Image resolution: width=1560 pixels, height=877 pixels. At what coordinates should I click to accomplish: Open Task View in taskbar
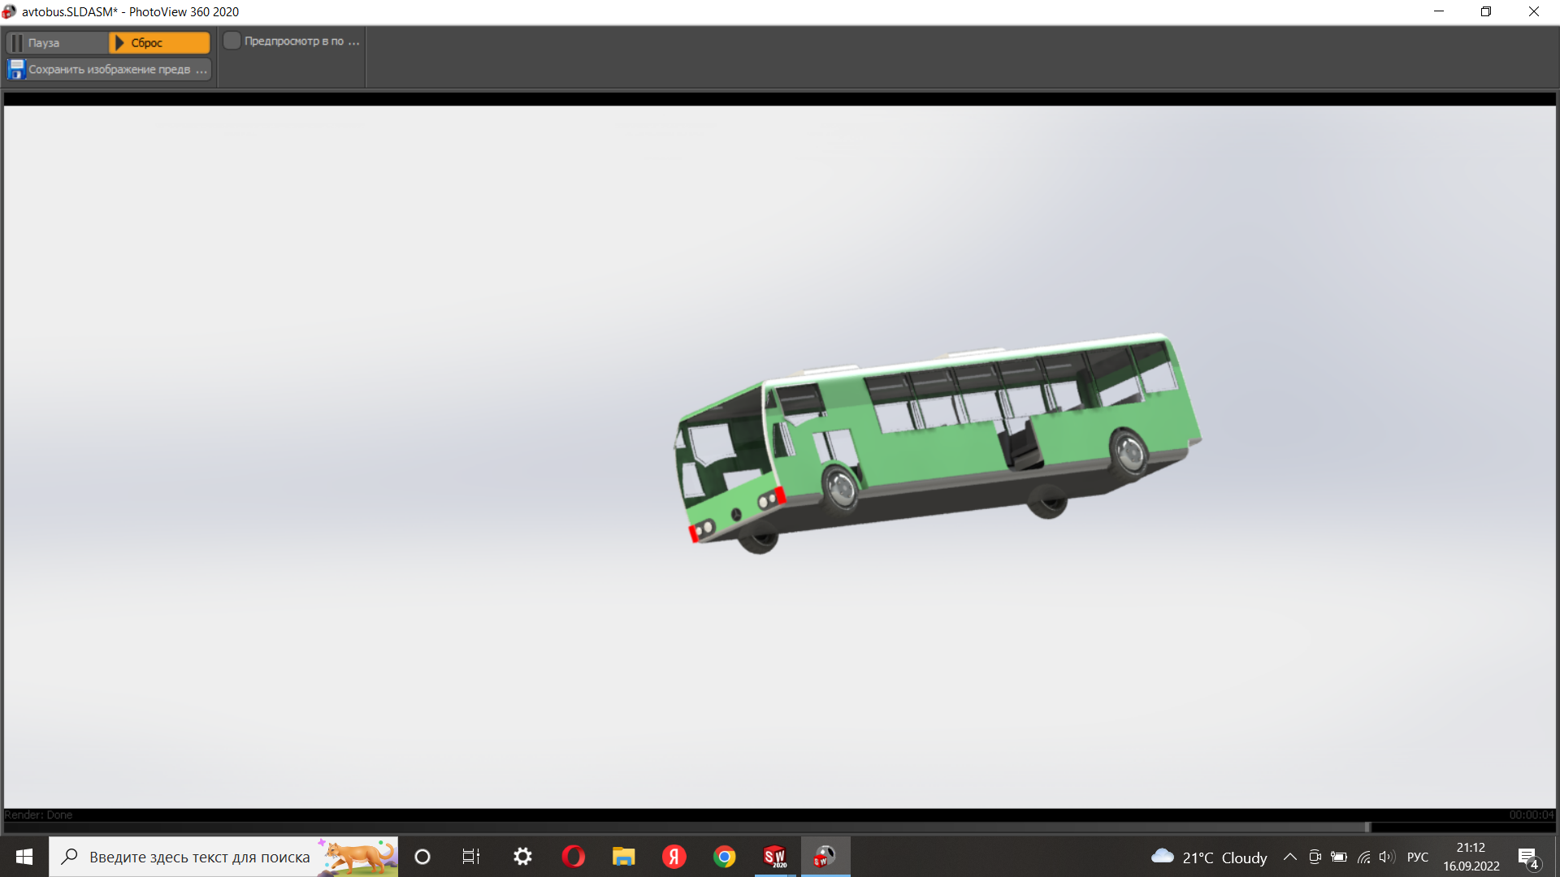pyautogui.click(x=471, y=857)
